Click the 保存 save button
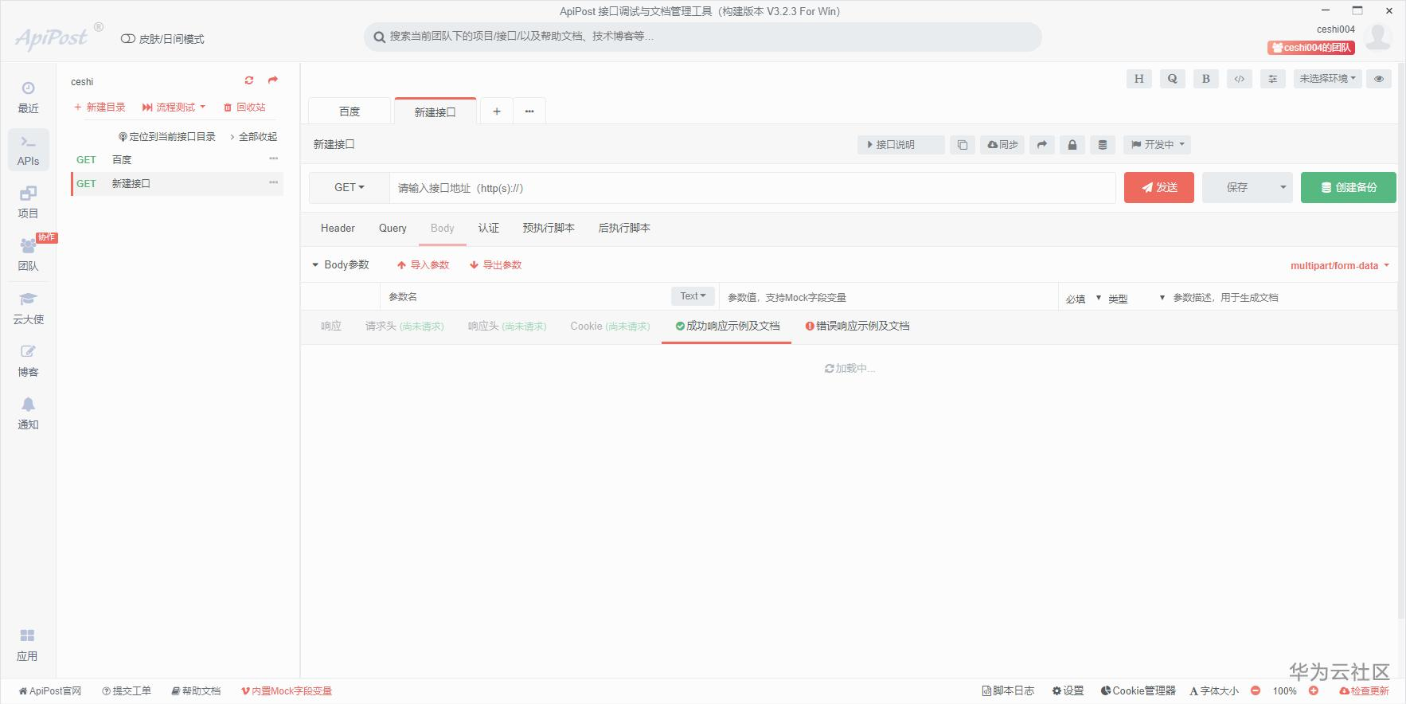Image resolution: width=1406 pixels, height=704 pixels. pos(1237,188)
